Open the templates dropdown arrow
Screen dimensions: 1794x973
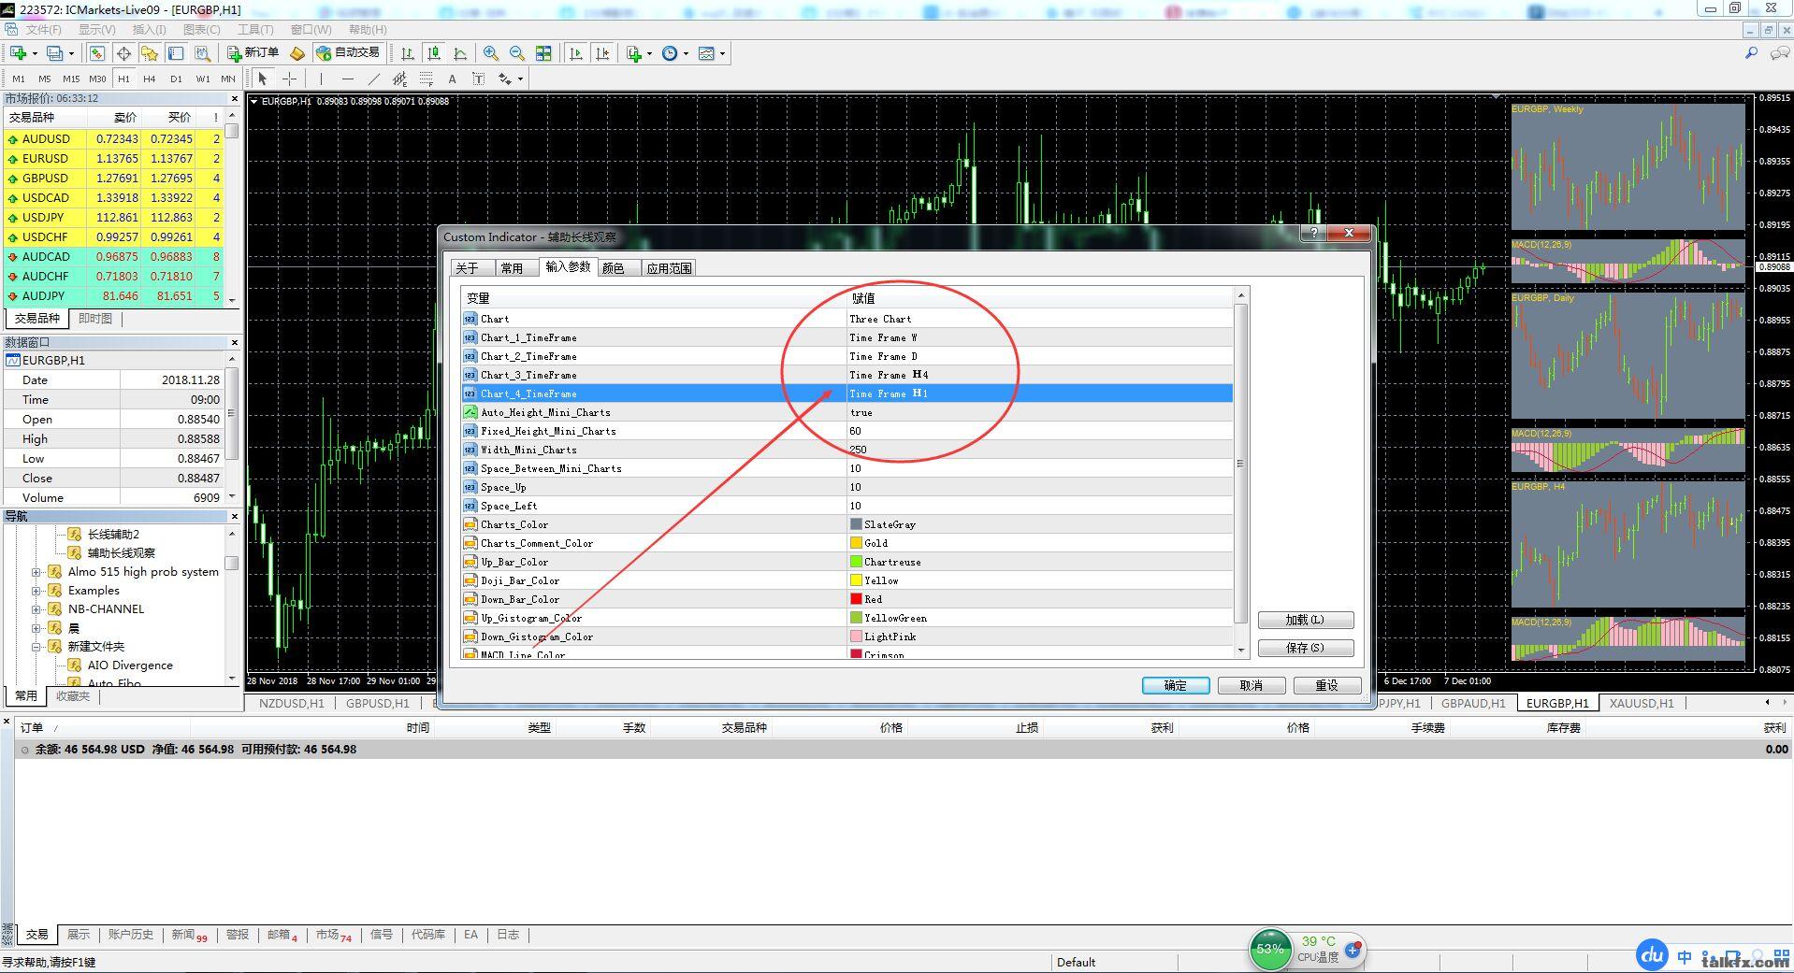(722, 53)
